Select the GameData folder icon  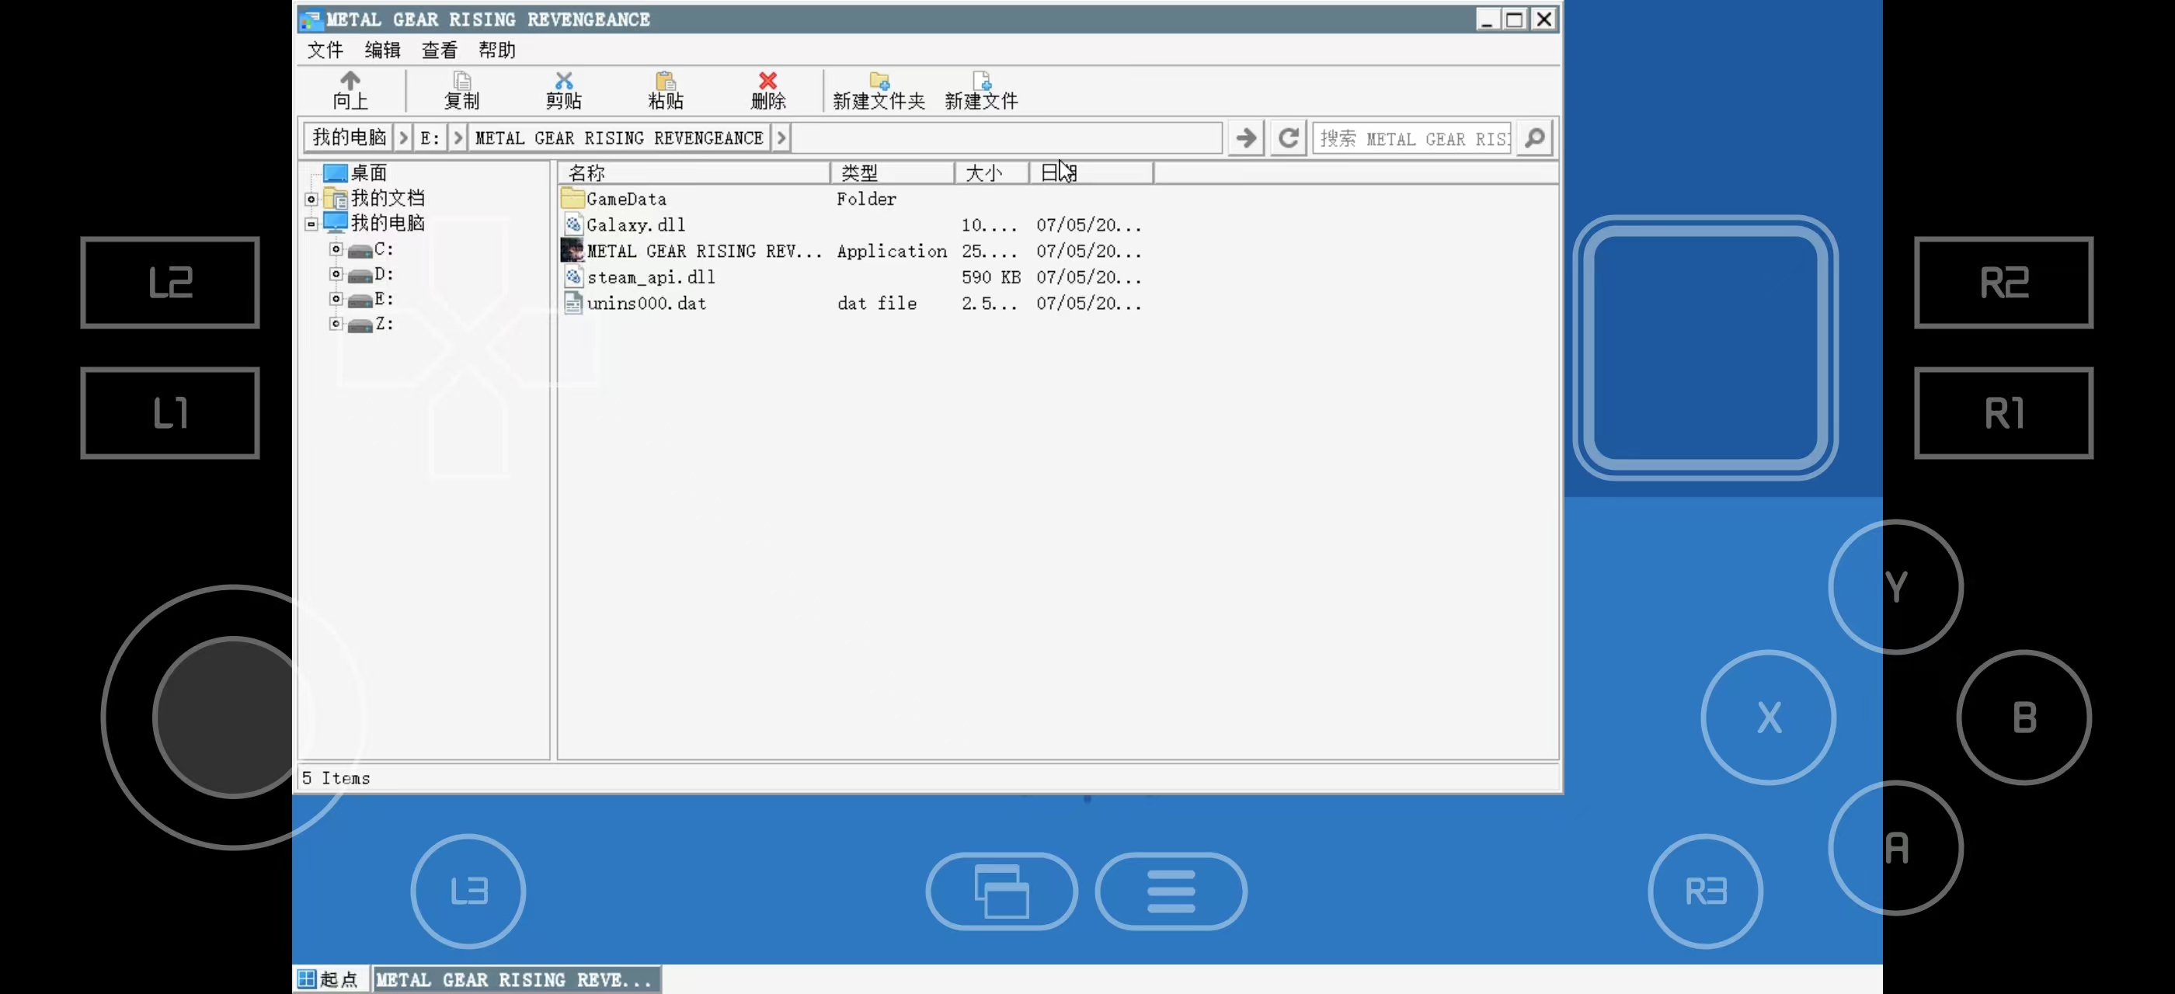coord(572,198)
